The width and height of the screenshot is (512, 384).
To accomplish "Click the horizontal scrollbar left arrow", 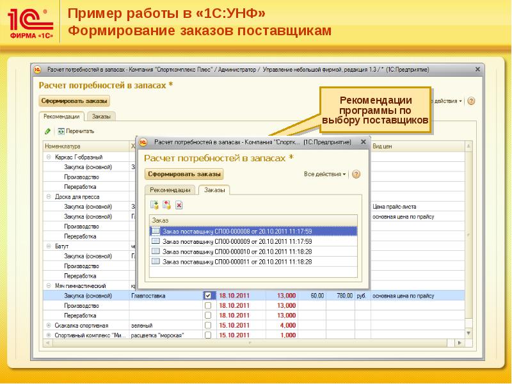I will click(47, 343).
